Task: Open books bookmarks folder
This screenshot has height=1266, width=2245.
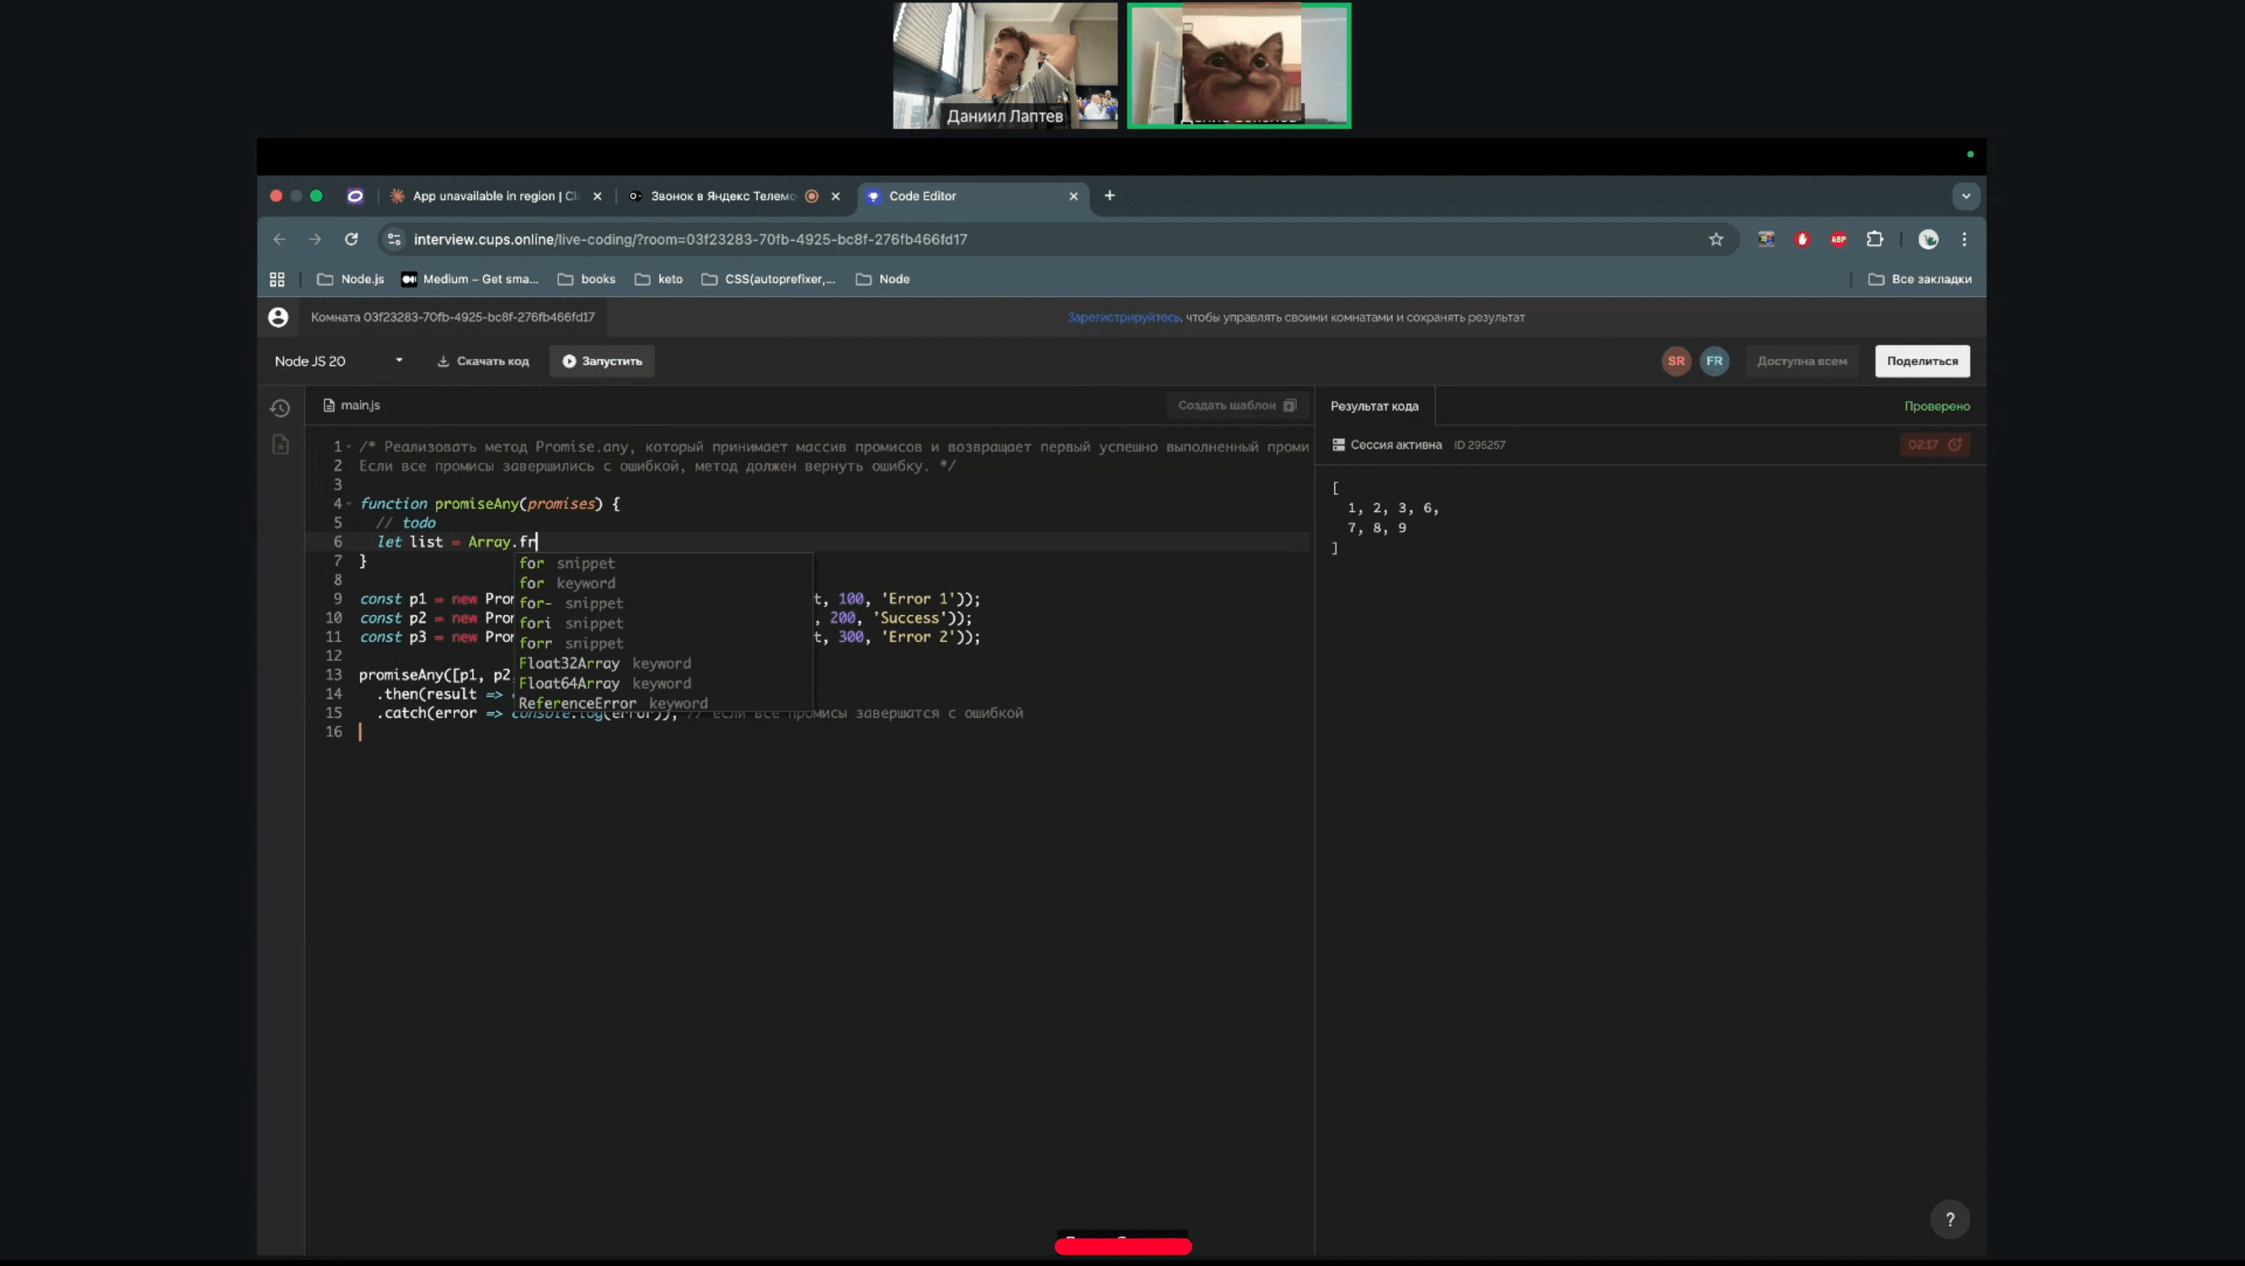Action: tap(587, 279)
